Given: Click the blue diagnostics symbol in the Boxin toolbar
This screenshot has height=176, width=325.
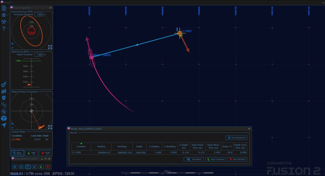Looking at the screenshot, I should (x=34, y=167).
